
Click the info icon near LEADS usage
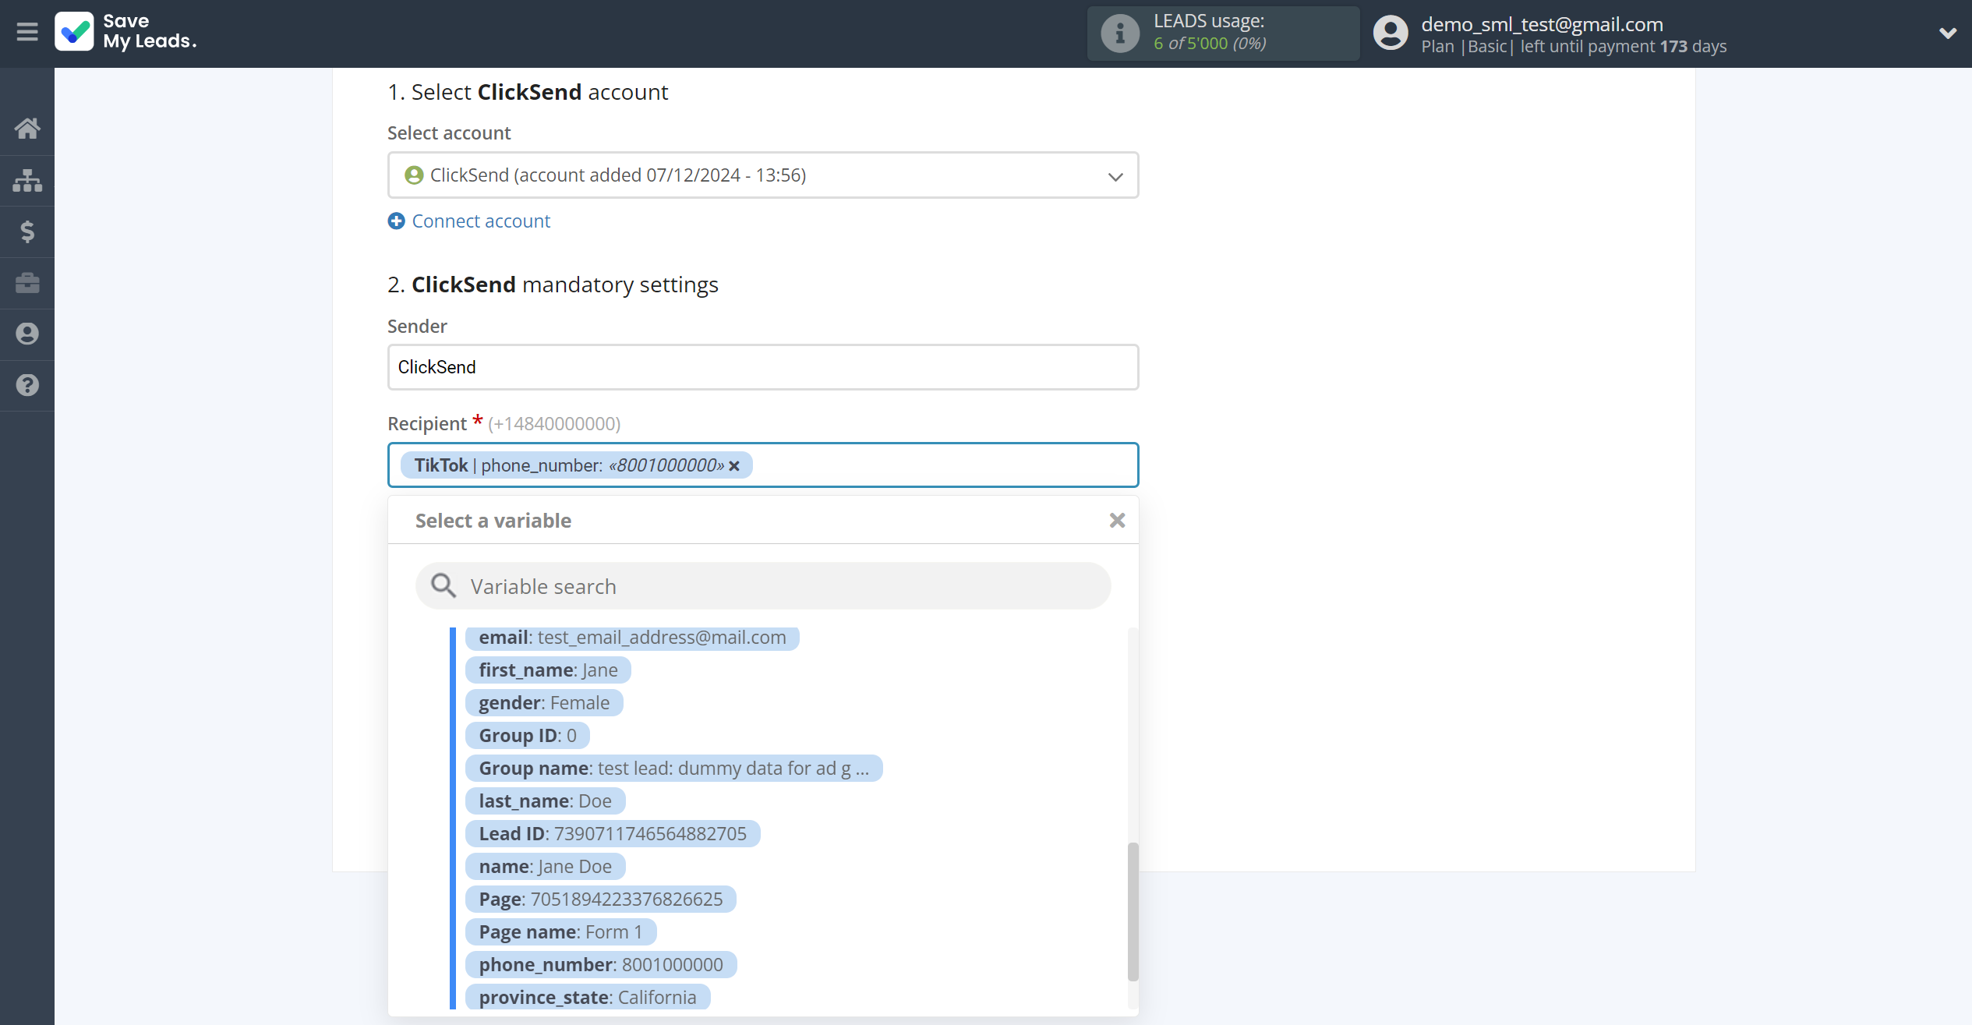(x=1119, y=33)
